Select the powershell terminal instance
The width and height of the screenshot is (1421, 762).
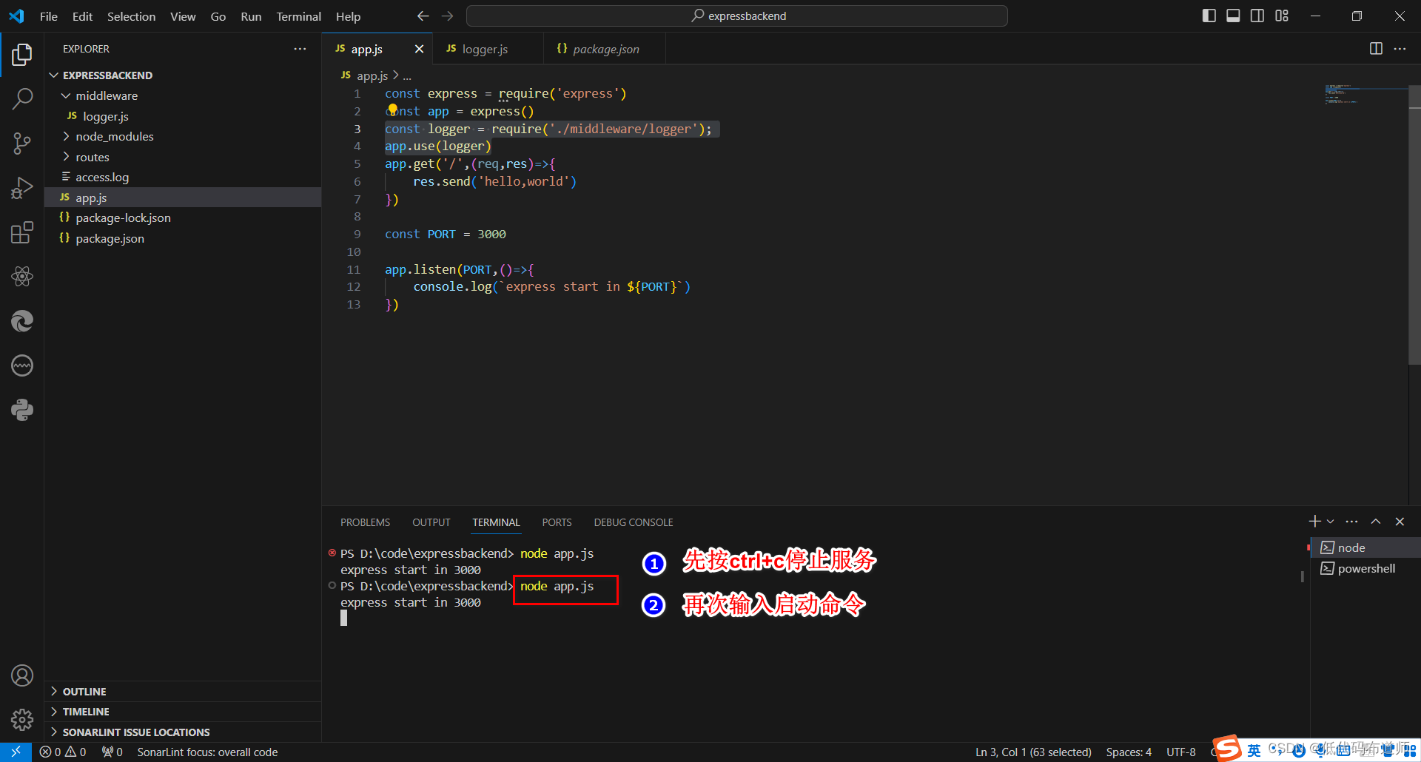tap(1366, 568)
